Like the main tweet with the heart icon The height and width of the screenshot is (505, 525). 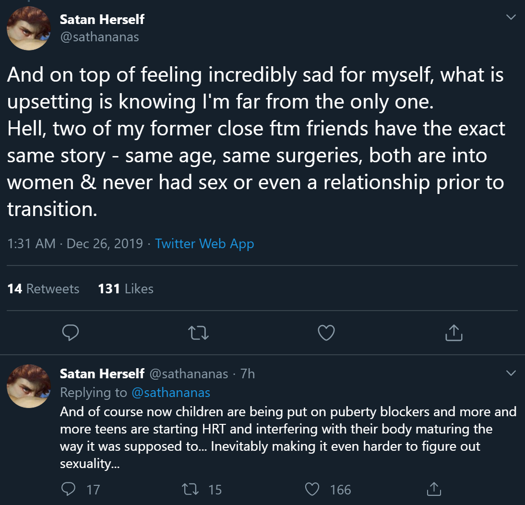coord(326,333)
